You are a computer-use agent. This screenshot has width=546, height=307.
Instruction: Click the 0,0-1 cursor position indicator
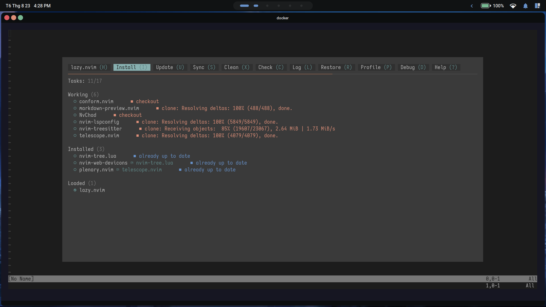click(x=493, y=279)
